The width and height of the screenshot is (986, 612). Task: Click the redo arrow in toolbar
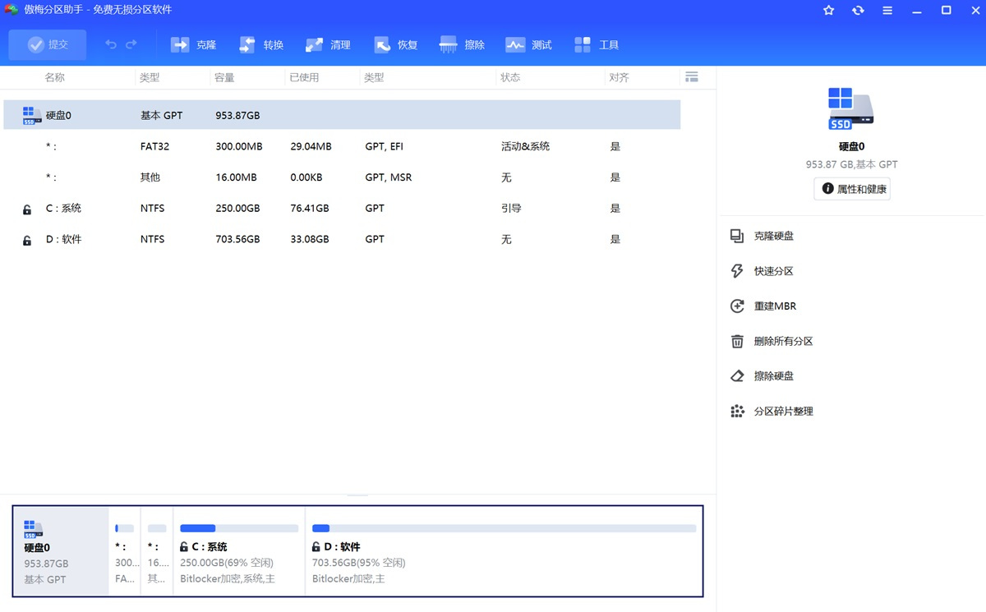point(131,45)
